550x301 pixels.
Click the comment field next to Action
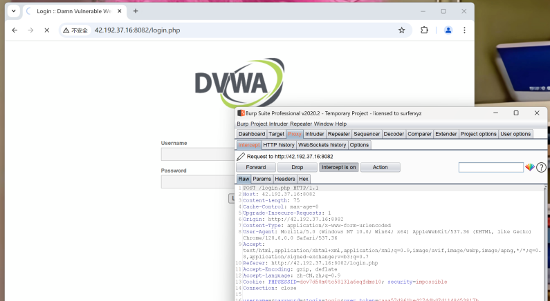(x=491, y=167)
